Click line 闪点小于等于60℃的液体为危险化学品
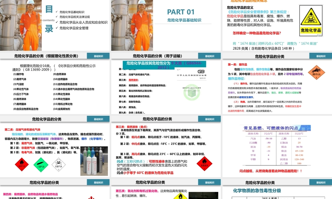 [145, 173]
